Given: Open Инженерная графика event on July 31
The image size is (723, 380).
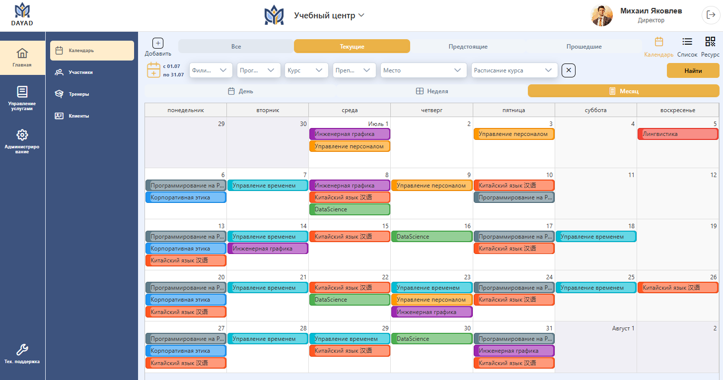Looking at the screenshot, I should [513, 351].
